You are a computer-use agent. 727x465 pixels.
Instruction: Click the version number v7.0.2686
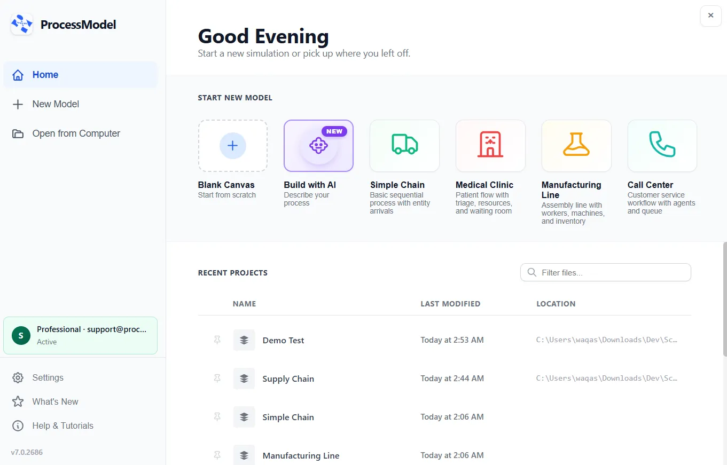(x=27, y=452)
